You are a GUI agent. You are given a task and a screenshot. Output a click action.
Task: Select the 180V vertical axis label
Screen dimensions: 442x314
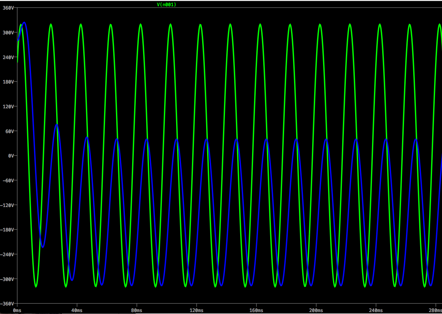[x=9, y=82]
